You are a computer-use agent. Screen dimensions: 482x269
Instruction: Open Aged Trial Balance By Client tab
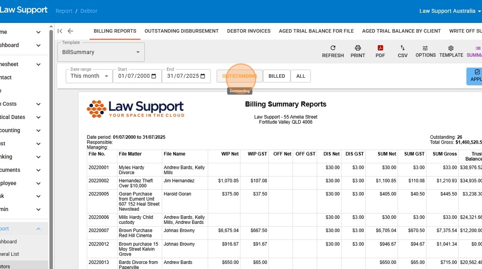402,31
